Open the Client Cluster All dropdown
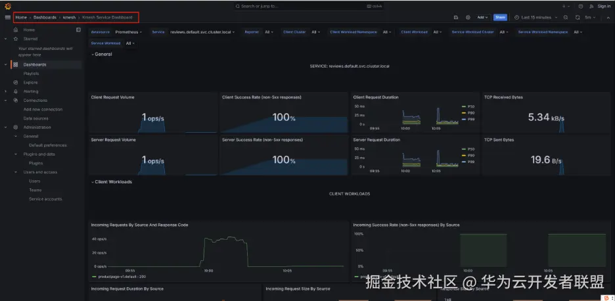The image size is (615, 301). pyautogui.click(x=316, y=32)
